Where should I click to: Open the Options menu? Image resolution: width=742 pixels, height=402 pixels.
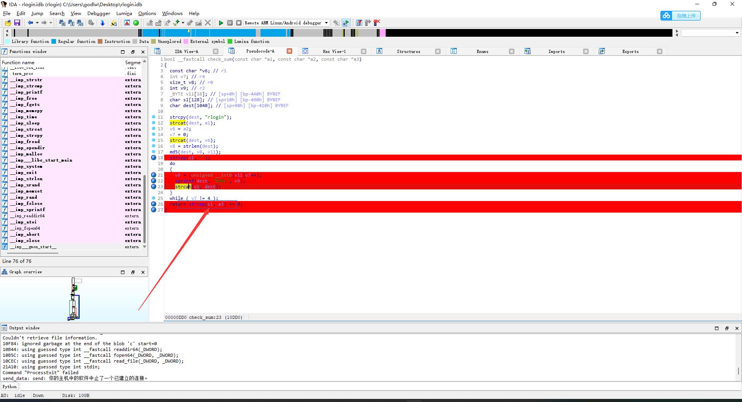147,14
